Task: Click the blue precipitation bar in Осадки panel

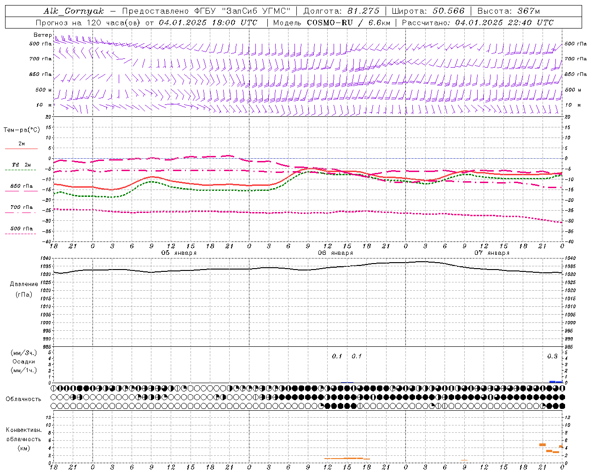Action: 556,382
